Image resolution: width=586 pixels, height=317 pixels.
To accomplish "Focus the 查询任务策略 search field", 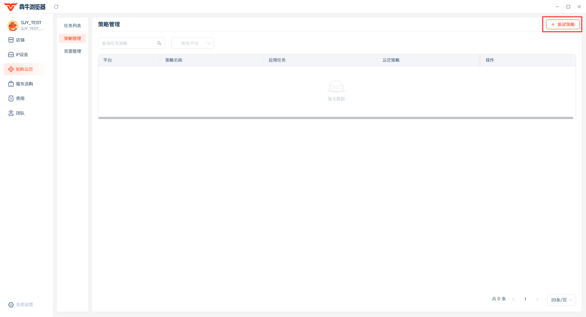I will pyautogui.click(x=127, y=43).
